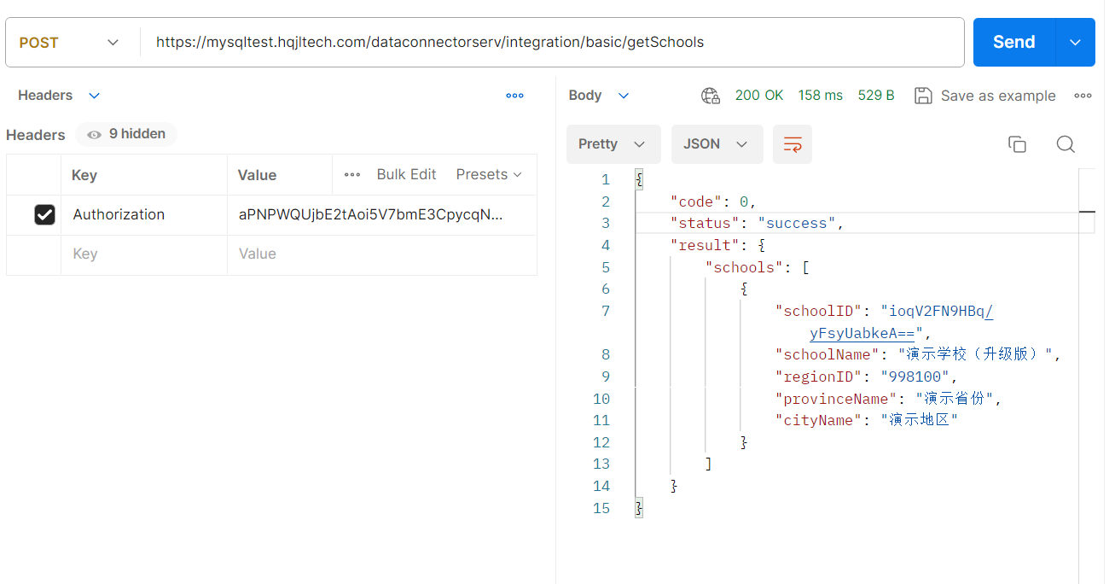Open headers table column options dots

point(352,175)
